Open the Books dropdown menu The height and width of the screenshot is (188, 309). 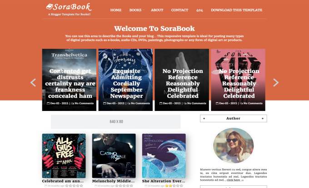[135, 10]
